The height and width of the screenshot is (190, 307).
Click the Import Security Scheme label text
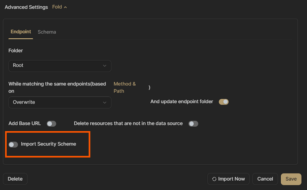pyautogui.click(x=48, y=144)
